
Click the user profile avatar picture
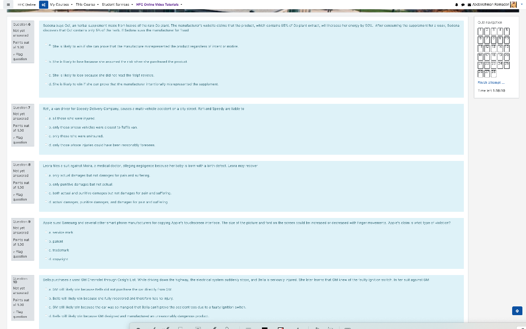(x=513, y=4)
